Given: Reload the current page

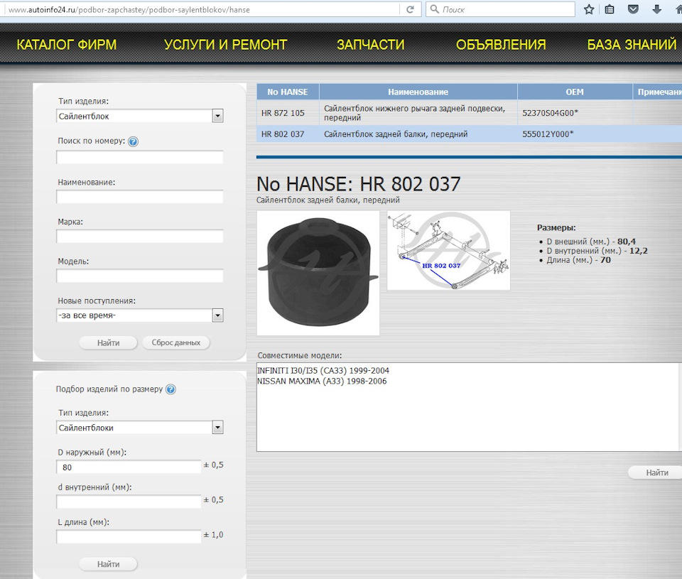Looking at the screenshot, I should (411, 10).
